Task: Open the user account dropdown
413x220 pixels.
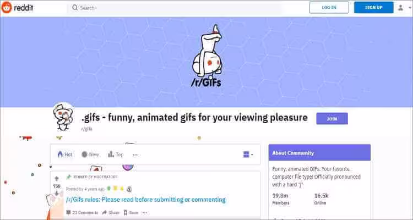Action: (403, 8)
